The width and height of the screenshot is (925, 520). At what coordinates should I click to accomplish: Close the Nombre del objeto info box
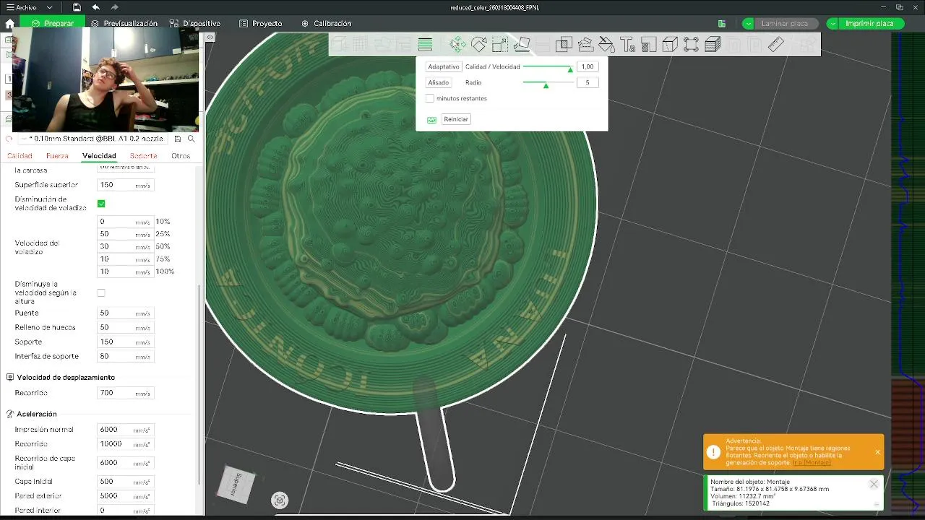(874, 484)
